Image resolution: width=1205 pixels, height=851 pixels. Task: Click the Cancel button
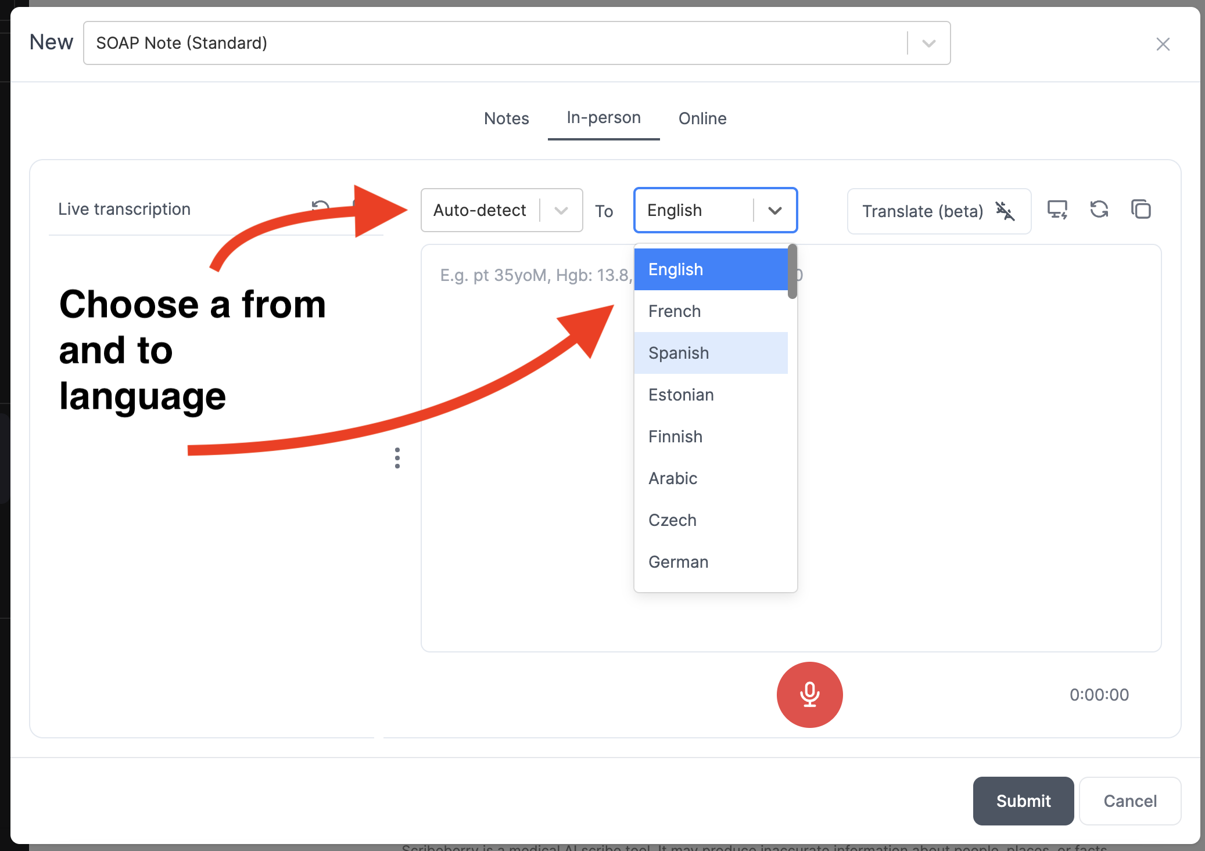coord(1129,801)
